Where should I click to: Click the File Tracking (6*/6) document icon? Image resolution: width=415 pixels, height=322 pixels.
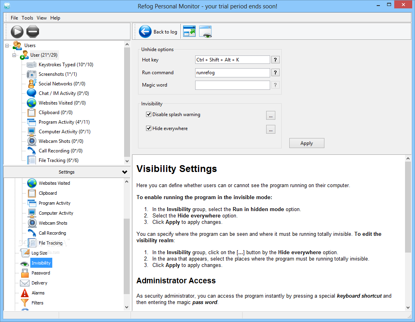[x=32, y=160]
